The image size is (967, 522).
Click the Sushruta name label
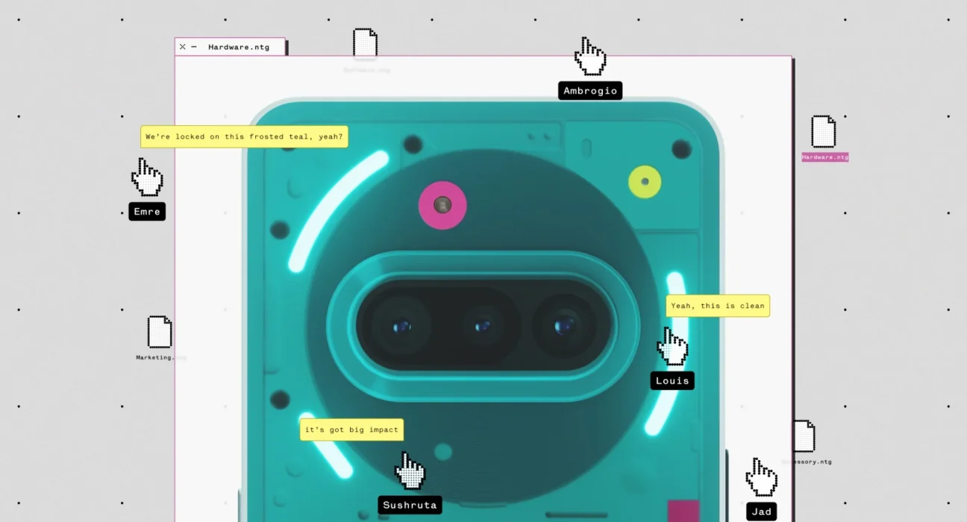[x=410, y=505]
